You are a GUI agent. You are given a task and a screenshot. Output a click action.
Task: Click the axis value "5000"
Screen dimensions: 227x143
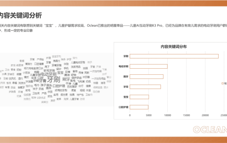149,115
